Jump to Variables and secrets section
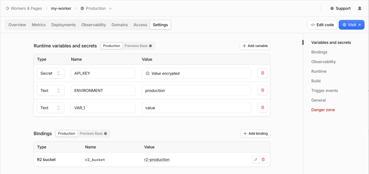The width and height of the screenshot is (369, 174). tap(331, 42)
